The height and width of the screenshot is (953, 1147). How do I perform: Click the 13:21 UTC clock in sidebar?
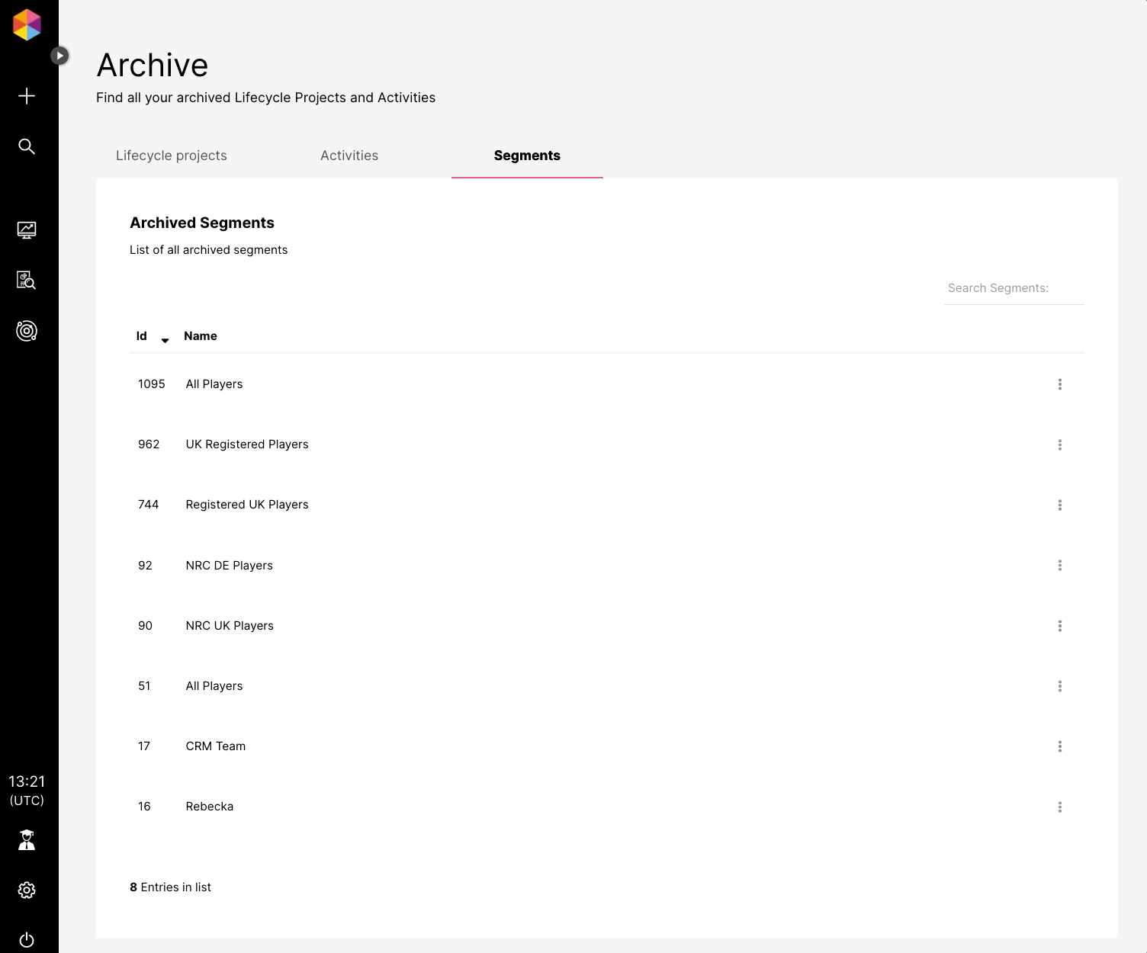tap(27, 791)
